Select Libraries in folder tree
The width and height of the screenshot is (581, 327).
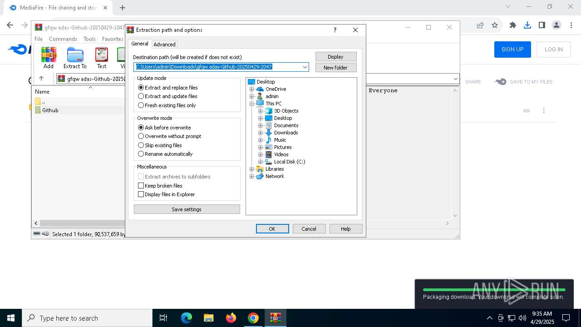(x=275, y=169)
